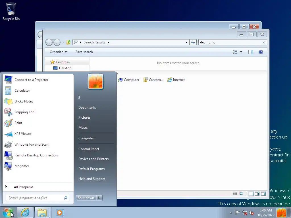Viewport: 291px width, 218px height.
Task: Select Favorites in navigation pane
Action: (x=67, y=62)
